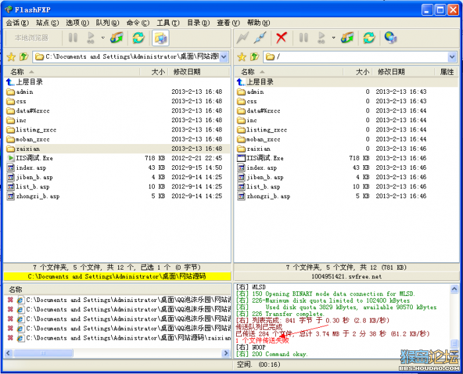Click the local pane up-folder icon
463x374 pixels.
click(x=24, y=57)
